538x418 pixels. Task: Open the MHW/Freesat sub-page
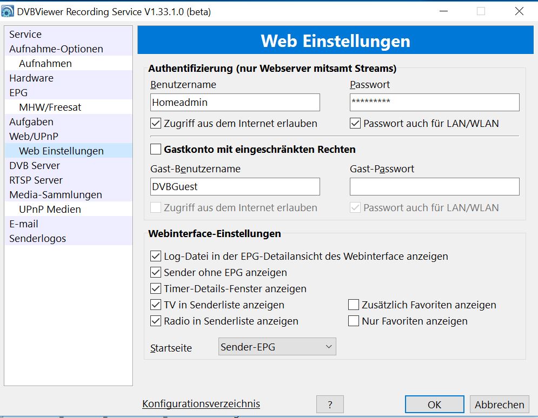(x=69, y=107)
